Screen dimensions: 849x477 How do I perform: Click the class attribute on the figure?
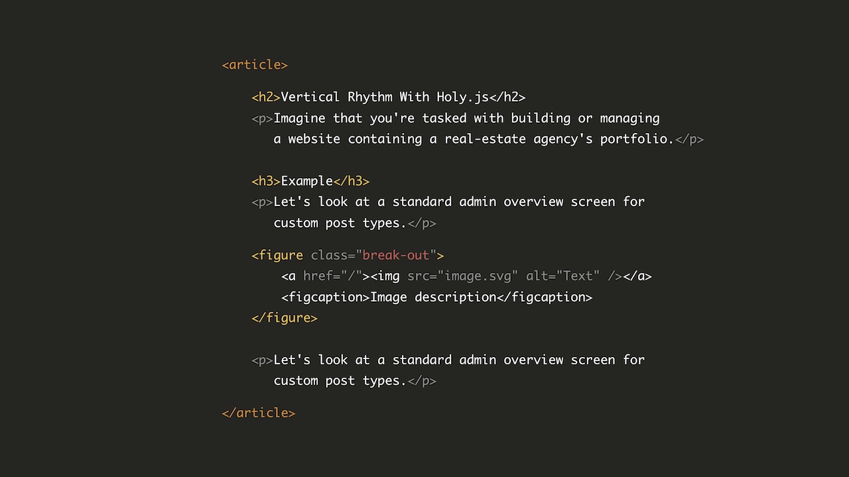(329, 255)
